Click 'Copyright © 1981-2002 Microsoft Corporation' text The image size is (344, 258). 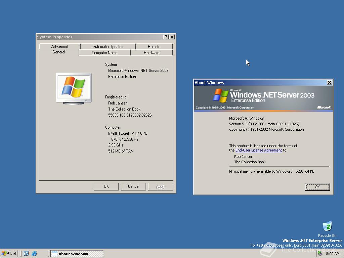coord(266,129)
